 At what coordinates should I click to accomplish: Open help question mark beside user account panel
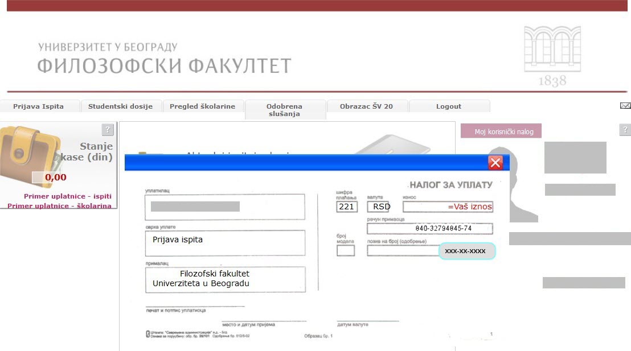tap(625, 130)
